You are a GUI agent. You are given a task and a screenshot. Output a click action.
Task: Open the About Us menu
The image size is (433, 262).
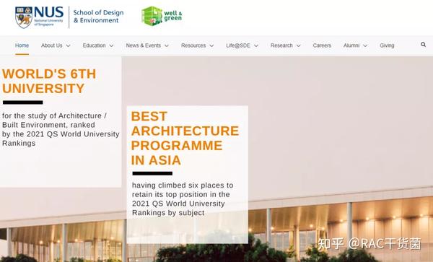click(x=52, y=45)
